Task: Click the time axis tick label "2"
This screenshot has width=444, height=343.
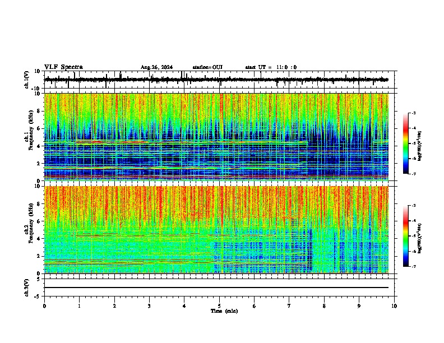Action: tap(114, 306)
